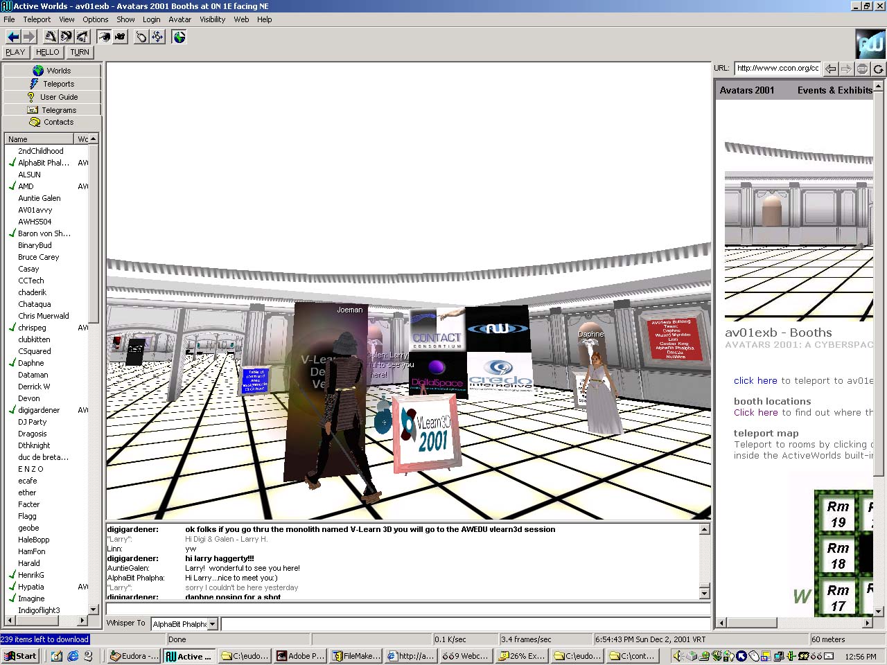Click the chat log scroll down arrow
The image size is (887, 665).
pyautogui.click(x=704, y=593)
